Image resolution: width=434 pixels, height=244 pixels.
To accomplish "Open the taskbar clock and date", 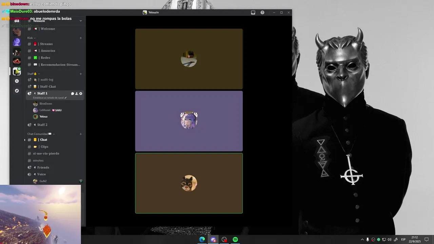I will click(414, 240).
